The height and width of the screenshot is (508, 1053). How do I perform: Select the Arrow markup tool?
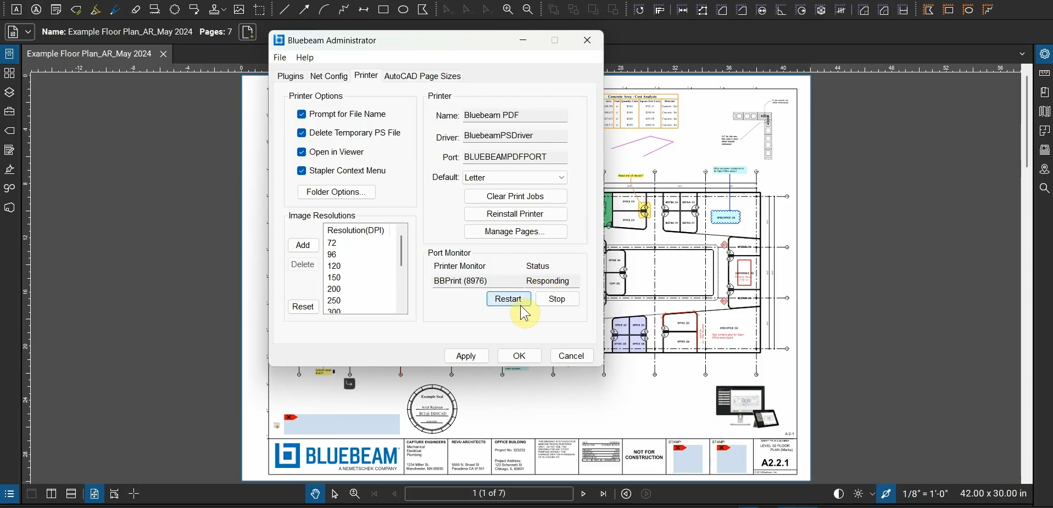pyautogui.click(x=304, y=10)
